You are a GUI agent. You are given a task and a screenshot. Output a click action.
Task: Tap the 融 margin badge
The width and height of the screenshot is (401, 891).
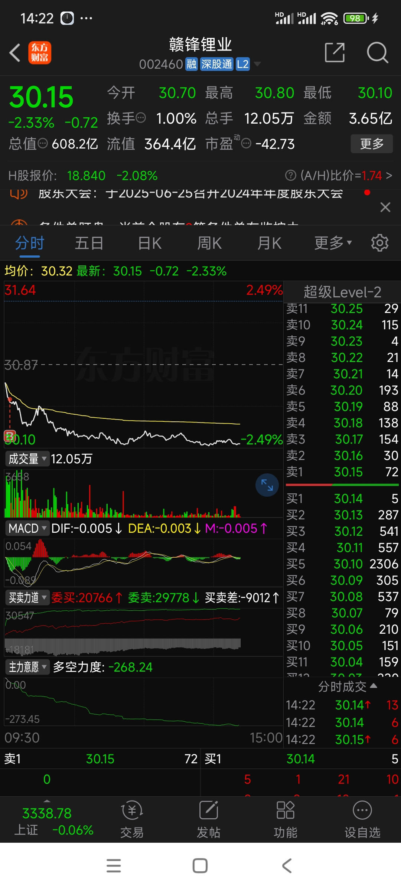click(192, 64)
